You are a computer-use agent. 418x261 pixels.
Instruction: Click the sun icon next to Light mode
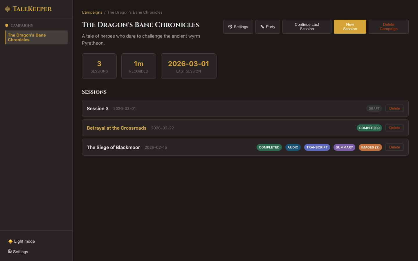10,241
